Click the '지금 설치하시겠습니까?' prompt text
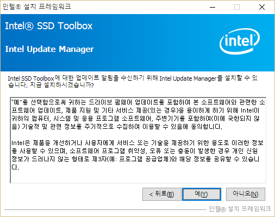Viewport: 275px width, 217px height. (61, 85)
